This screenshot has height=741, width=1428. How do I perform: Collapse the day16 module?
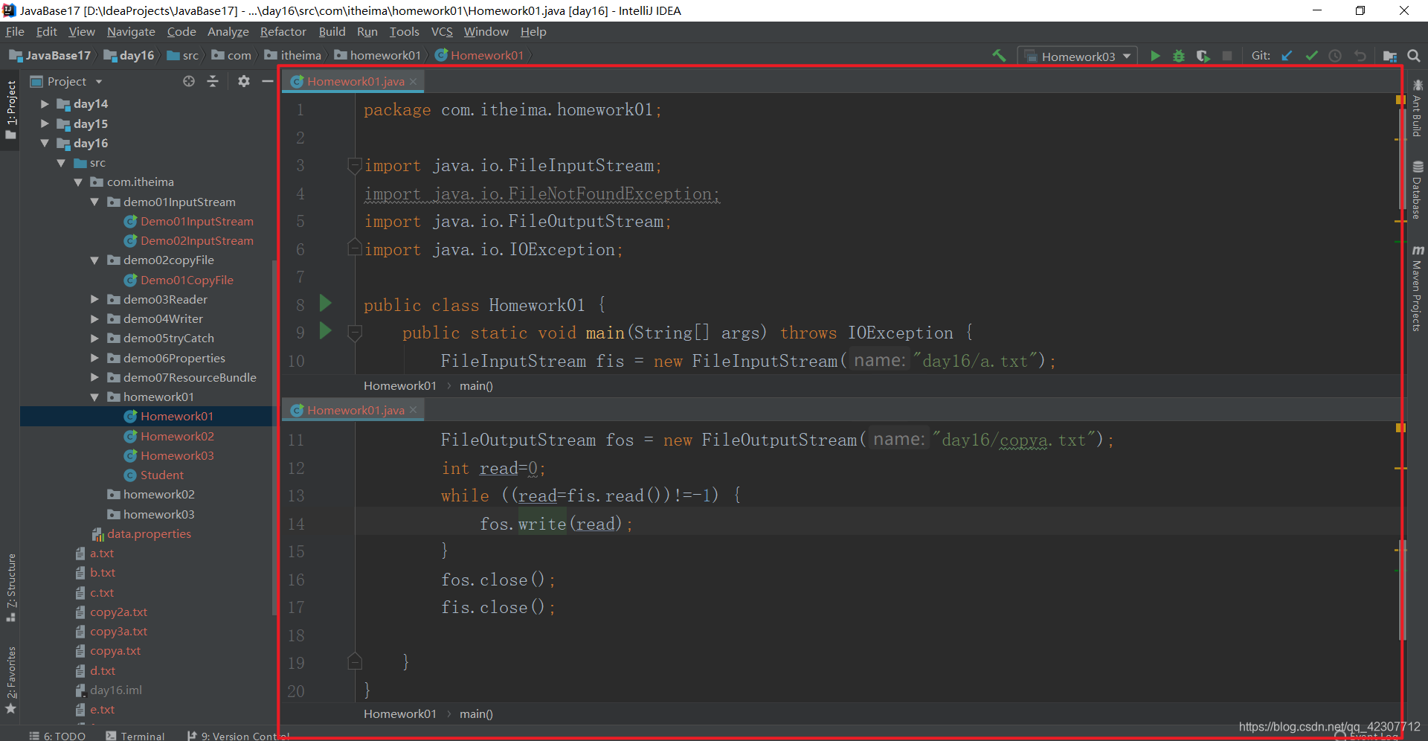coord(45,143)
